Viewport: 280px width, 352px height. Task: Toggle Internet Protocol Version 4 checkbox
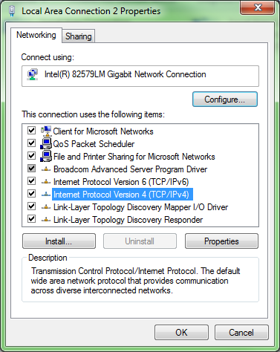tap(31, 194)
